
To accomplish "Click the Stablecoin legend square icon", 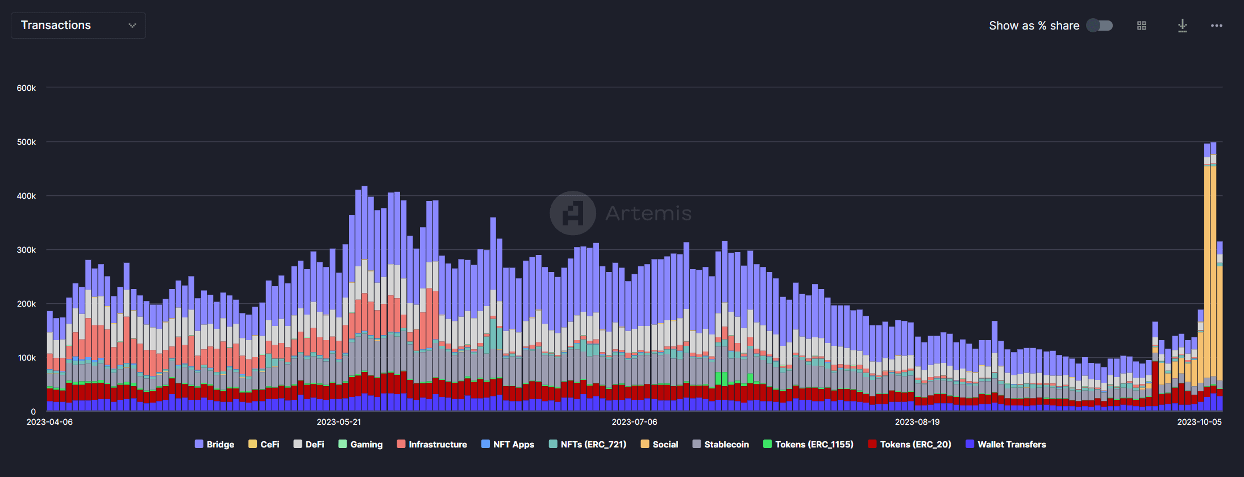I will point(697,444).
